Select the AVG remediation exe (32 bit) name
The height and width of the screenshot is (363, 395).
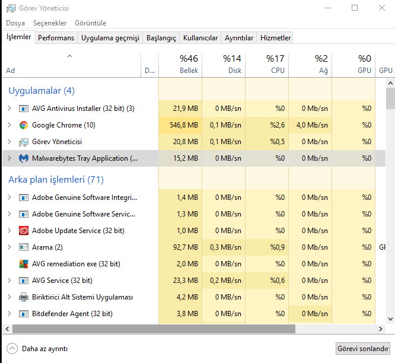[76, 264]
